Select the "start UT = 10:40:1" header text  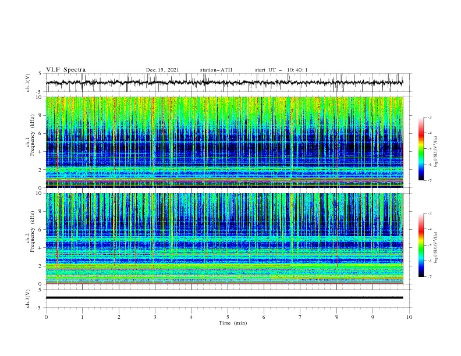click(x=281, y=70)
